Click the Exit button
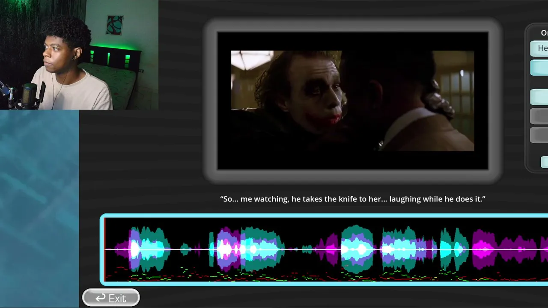 tap(111, 298)
